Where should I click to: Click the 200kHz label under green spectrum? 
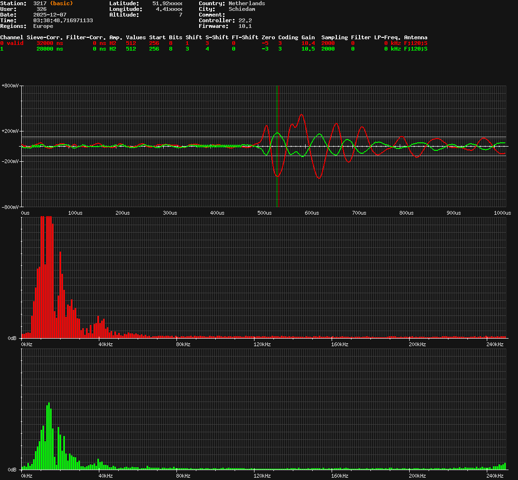417,476
